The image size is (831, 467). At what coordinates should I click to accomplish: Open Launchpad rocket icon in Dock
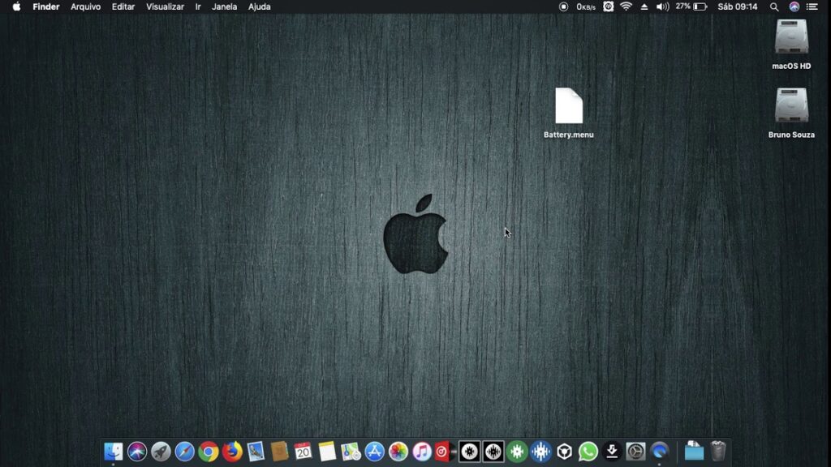click(x=161, y=452)
